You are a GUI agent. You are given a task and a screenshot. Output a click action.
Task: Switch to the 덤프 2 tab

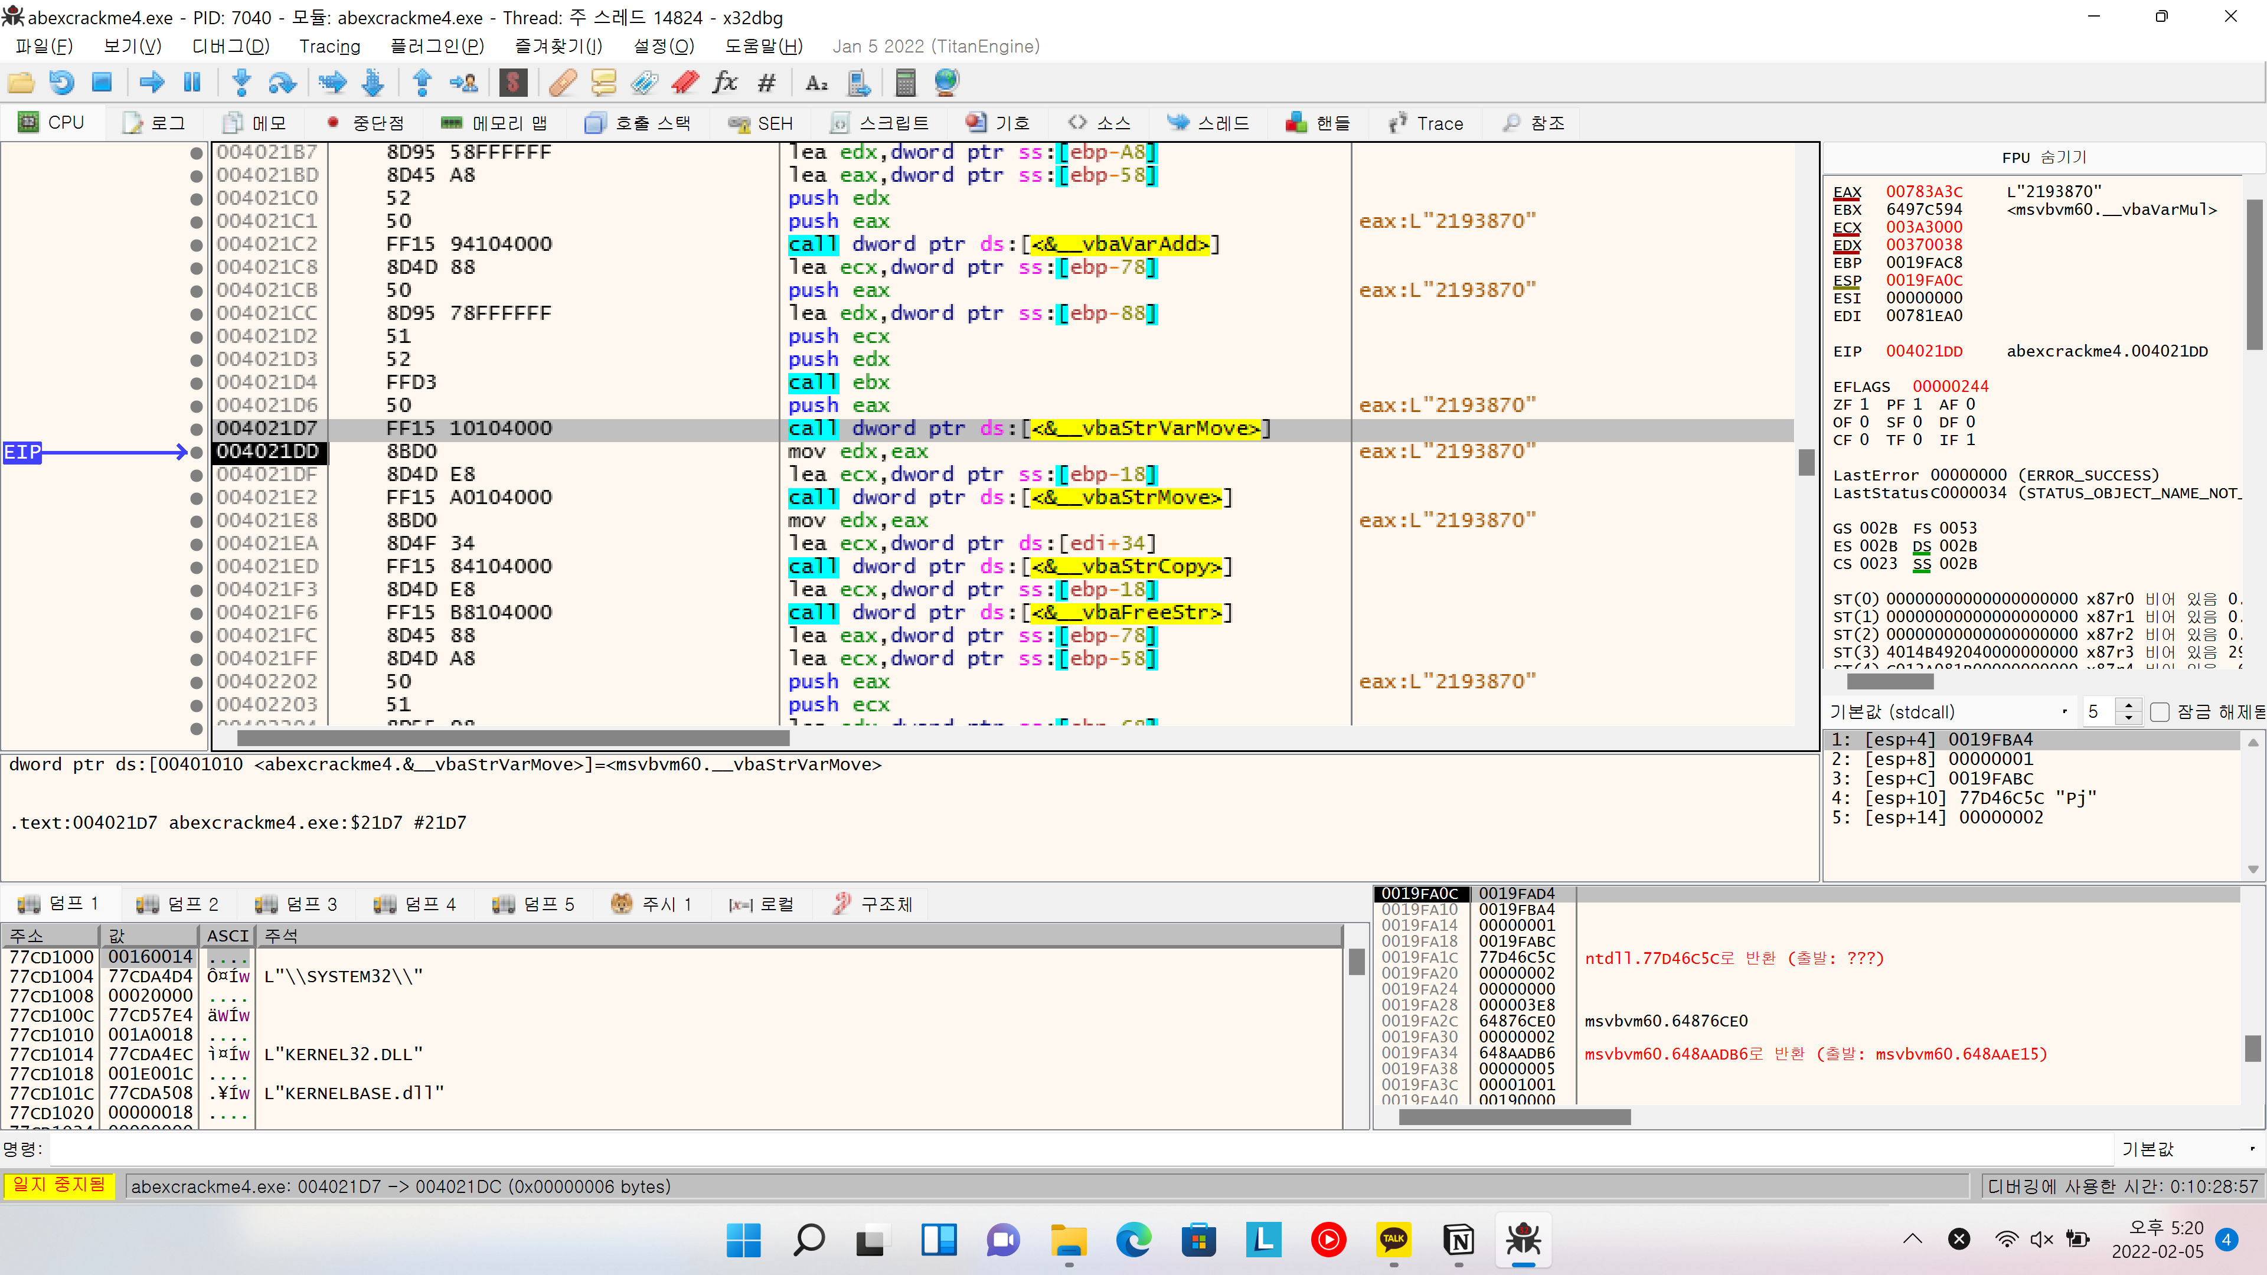177,904
